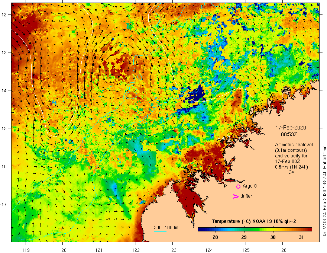The height and width of the screenshot is (253, 327).
Task: Click the dark blue cold-water patch near 14°S
Action: [x=195, y=95]
